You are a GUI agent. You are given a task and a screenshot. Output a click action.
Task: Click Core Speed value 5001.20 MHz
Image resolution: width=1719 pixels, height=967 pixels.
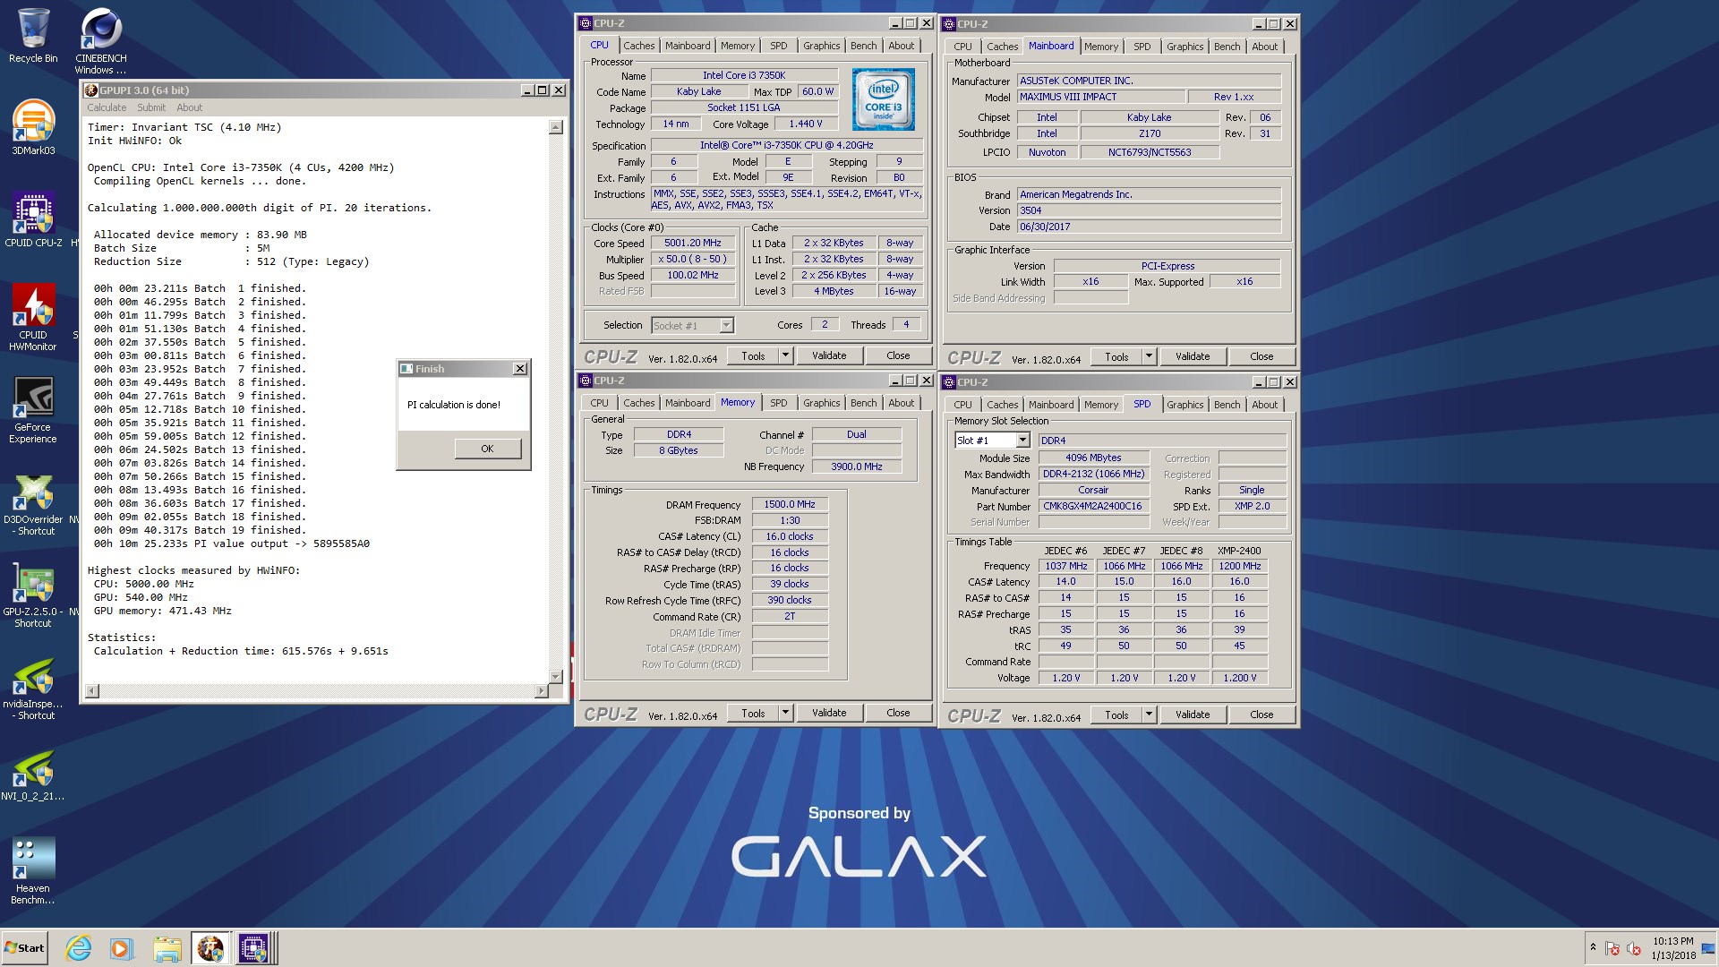(x=693, y=243)
